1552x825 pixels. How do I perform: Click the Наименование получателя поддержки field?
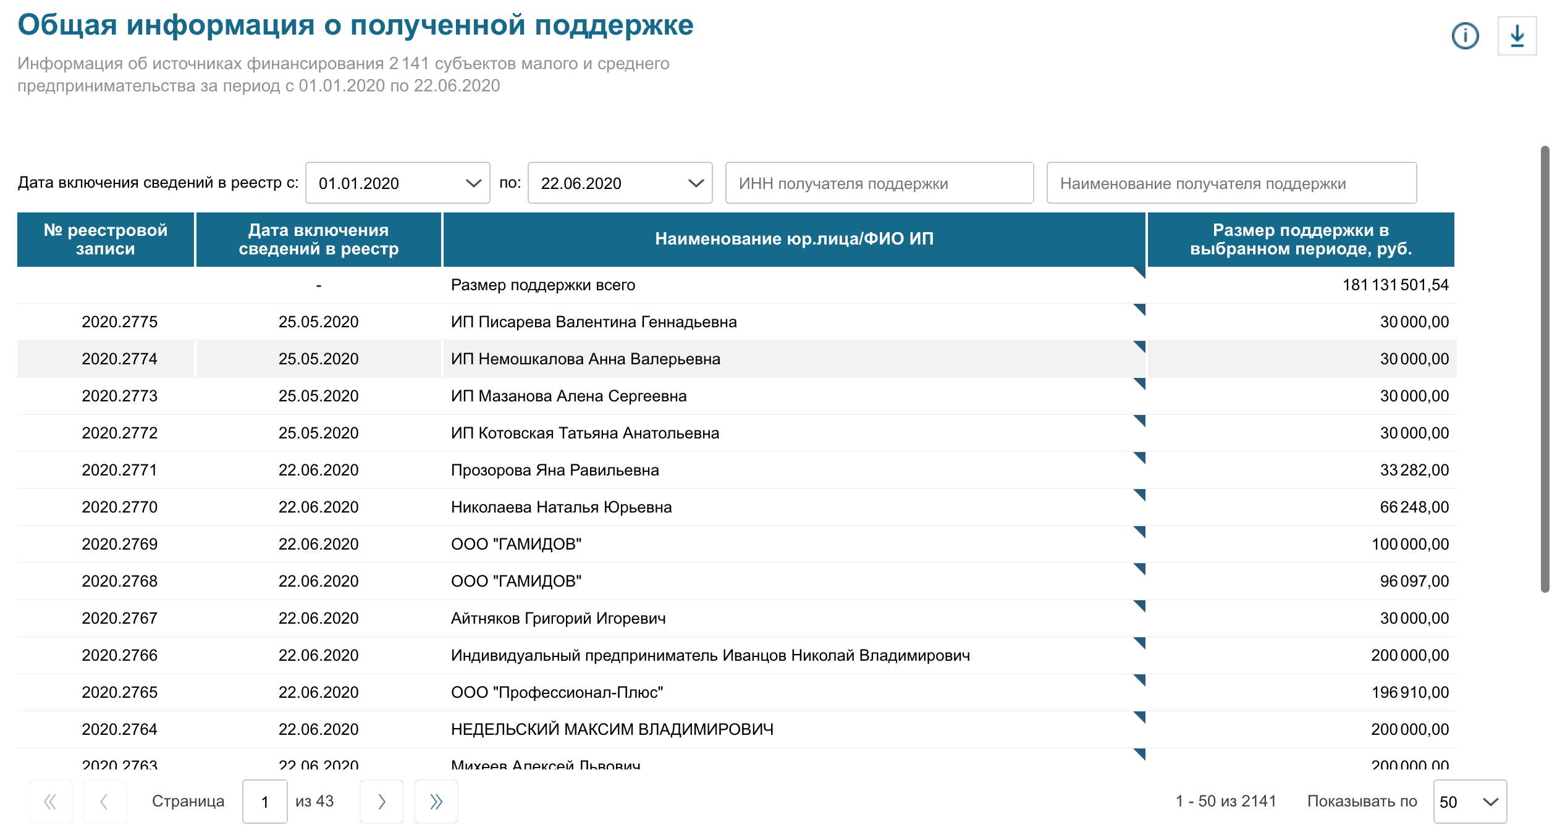tap(1231, 183)
